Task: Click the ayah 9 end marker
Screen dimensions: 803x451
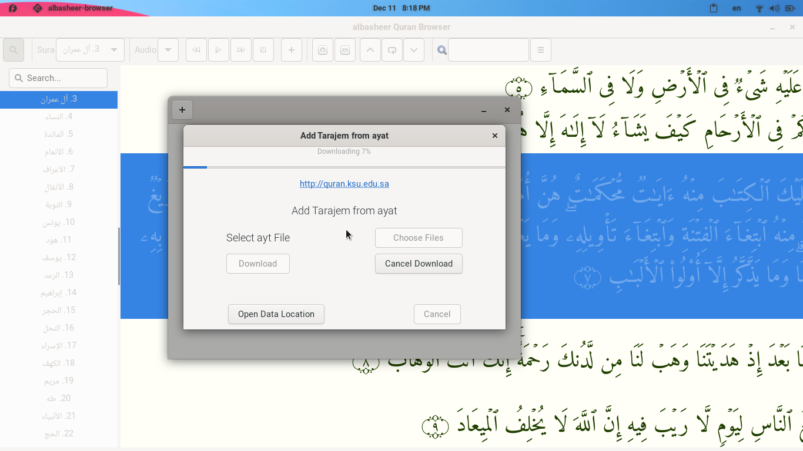Action: pos(436,427)
